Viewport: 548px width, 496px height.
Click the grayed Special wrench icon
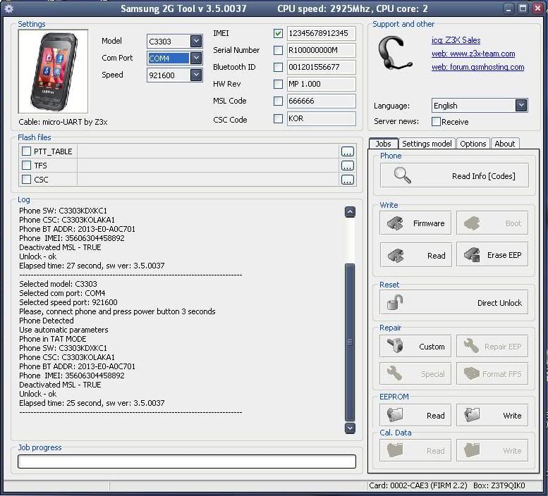coord(394,373)
